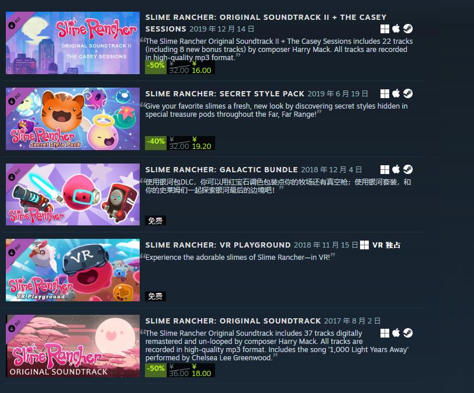
Task: Click Windows icon on Casey Sessions soundtrack row
Action: click(x=385, y=29)
